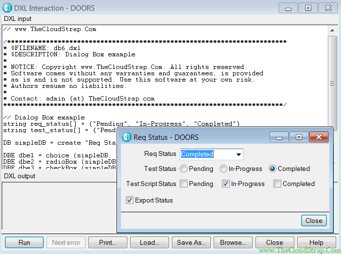This screenshot has width=341, height=254.
Task: Click the DXL input scrollbar up arrow
Action: coord(332,30)
